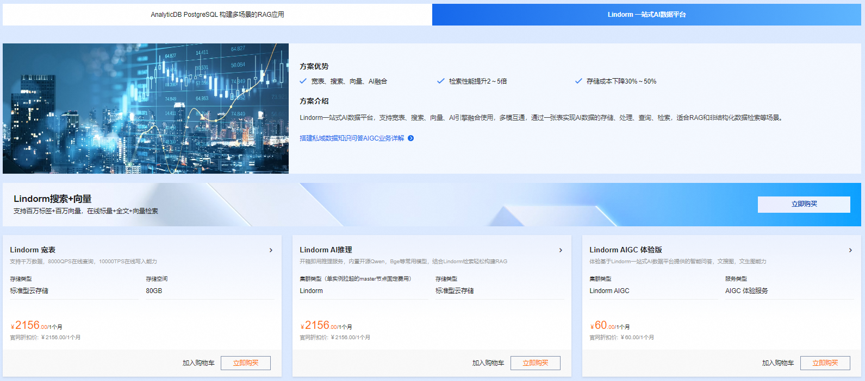Click 立即购买 on Lindorm AIGC 体验版 card
Image resolution: width=865 pixels, height=381 pixels.
825,363
